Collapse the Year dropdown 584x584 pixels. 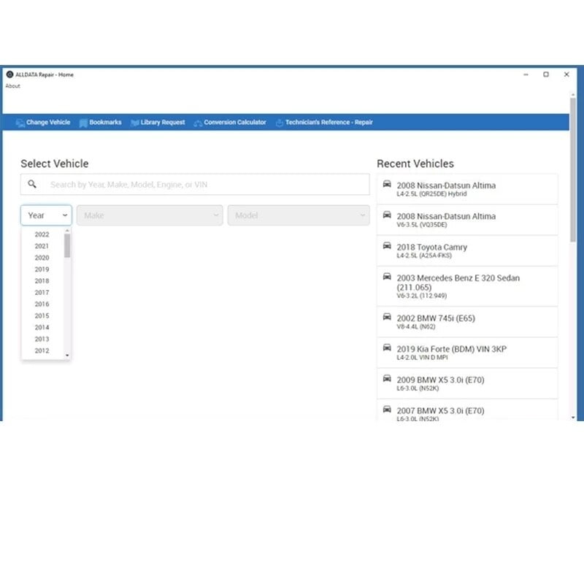[46, 215]
